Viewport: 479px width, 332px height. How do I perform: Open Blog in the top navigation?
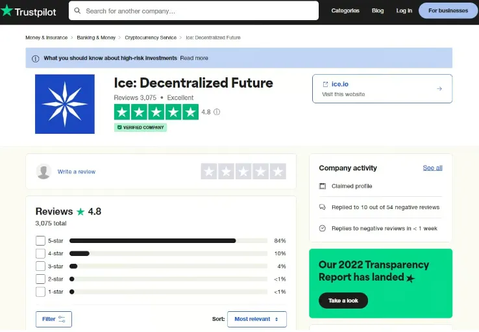(x=378, y=10)
